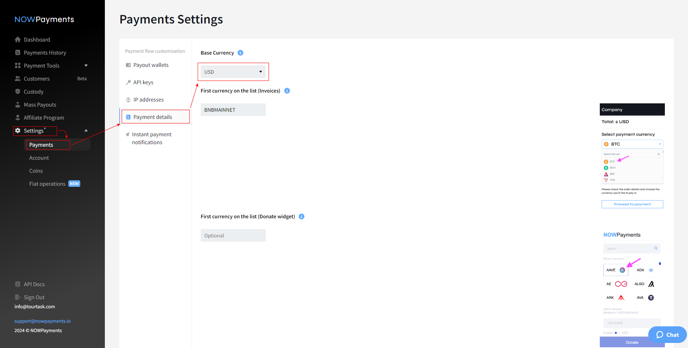Click the API keys key icon
The height and width of the screenshot is (348, 688).
pyautogui.click(x=128, y=82)
